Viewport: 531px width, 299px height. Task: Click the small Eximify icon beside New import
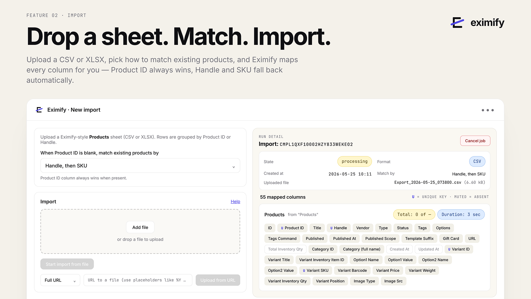pyautogui.click(x=39, y=110)
